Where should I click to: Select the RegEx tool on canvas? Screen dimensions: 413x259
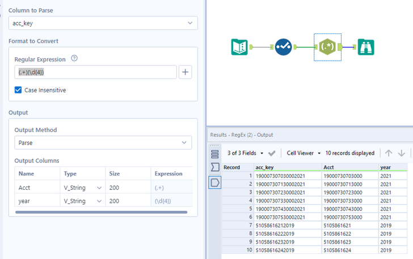[327, 47]
